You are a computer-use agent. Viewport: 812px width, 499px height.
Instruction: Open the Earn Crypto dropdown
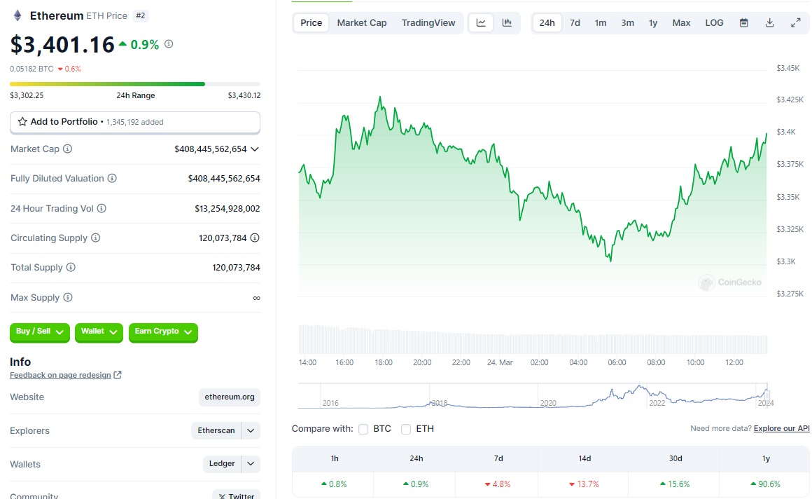point(163,332)
